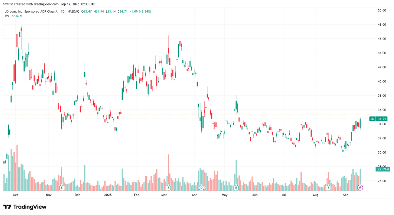The width and height of the screenshot is (394, 215).
Task: Click the JD ticker price tag
Action: tap(372, 119)
